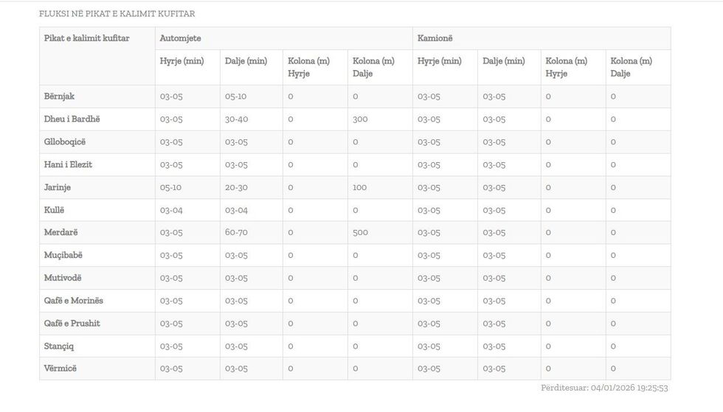Click the Qafë e Morinës row label
This screenshot has width=723, height=412.
pos(74,301)
